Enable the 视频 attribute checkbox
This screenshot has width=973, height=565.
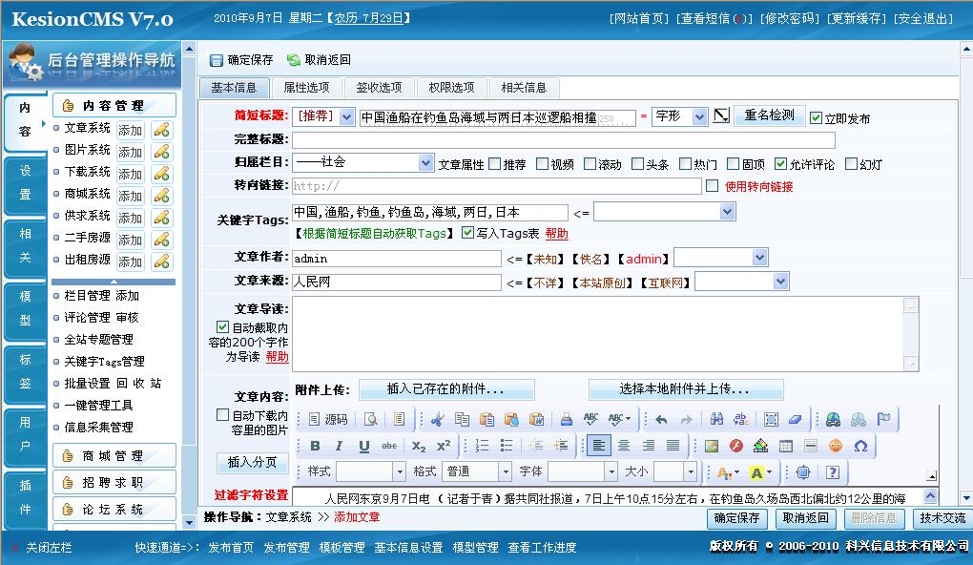click(x=543, y=164)
